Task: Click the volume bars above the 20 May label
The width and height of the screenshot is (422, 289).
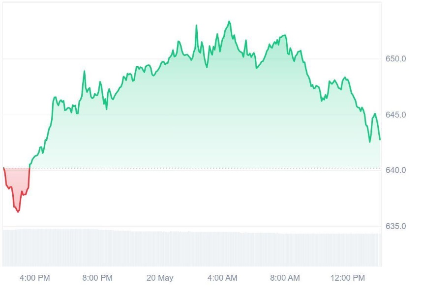Action: pyautogui.click(x=160, y=248)
